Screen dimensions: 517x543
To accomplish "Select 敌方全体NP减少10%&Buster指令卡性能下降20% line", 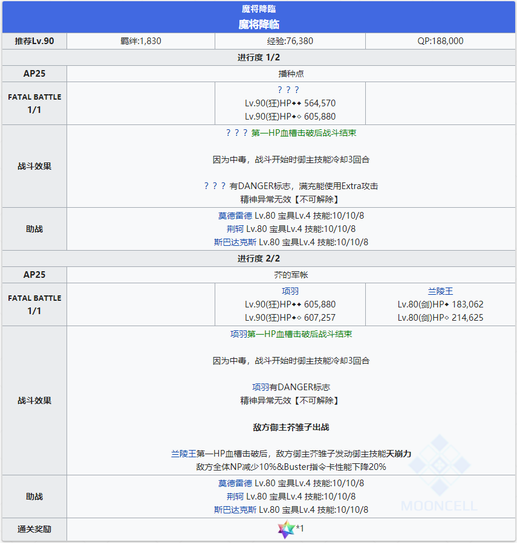I will [x=291, y=467].
